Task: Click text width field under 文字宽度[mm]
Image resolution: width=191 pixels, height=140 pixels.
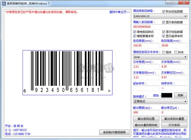Action: pyautogui.click(x=146, y=66)
